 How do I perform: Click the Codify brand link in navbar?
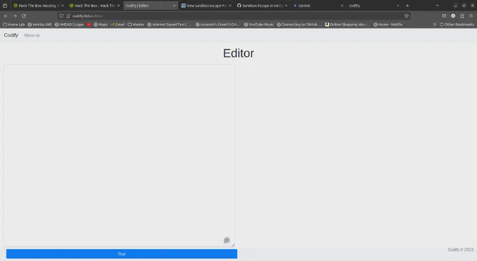pyautogui.click(x=11, y=36)
